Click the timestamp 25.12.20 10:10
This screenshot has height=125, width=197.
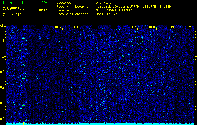click(13, 15)
